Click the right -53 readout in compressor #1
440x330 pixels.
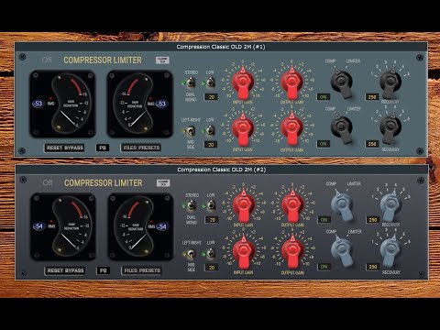tap(162, 104)
